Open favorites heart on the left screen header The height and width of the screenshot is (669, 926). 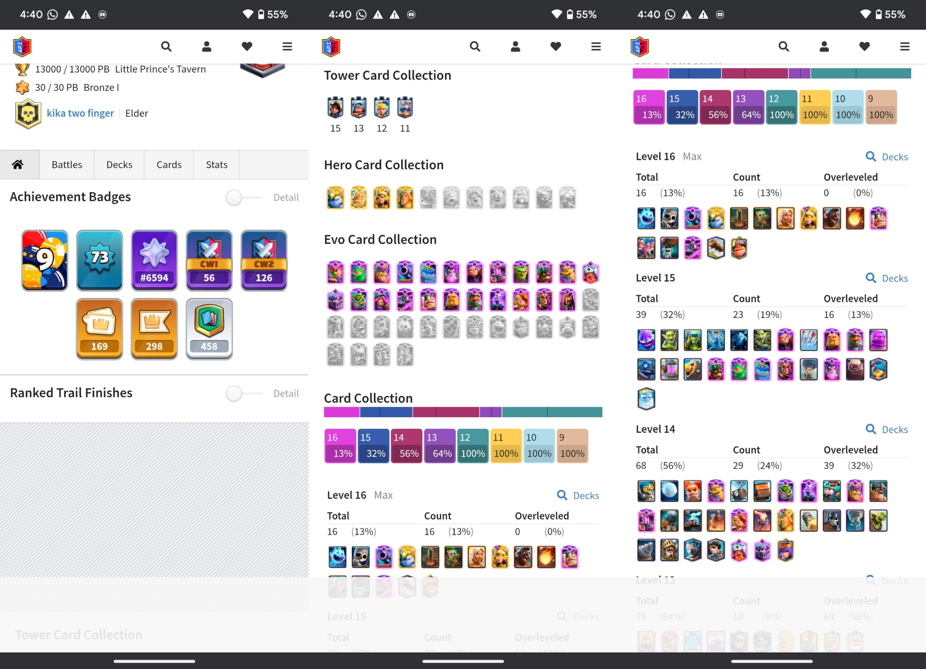click(247, 47)
